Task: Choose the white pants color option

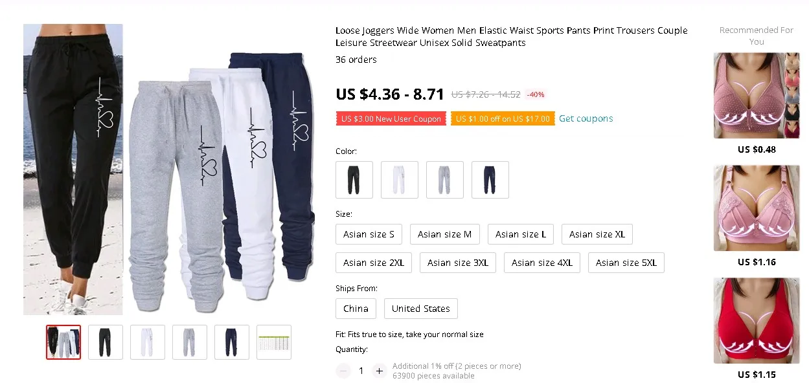Action: [x=400, y=180]
